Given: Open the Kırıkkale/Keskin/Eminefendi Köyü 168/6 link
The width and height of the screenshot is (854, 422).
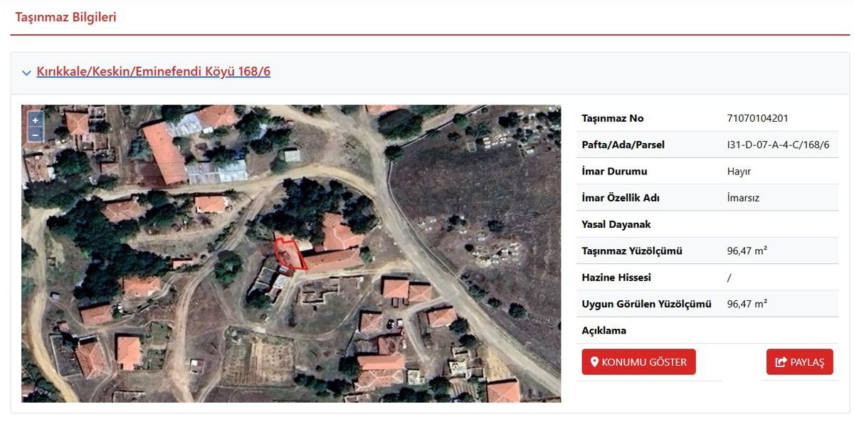Looking at the screenshot, I should [x=154, y=72].
